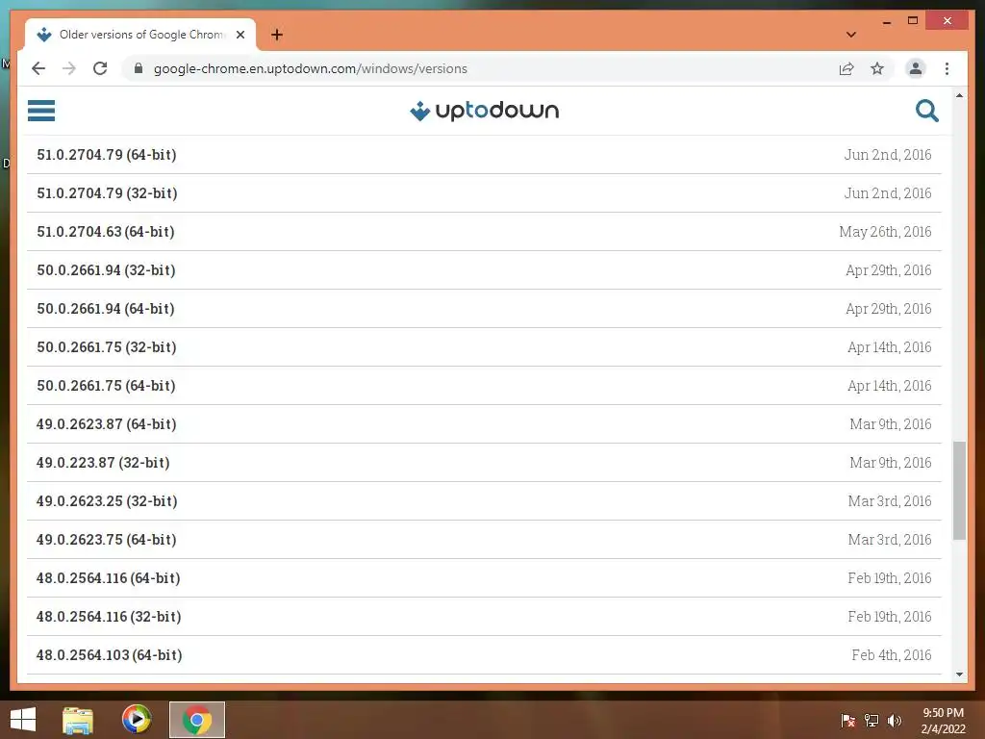Open Windows Media Player from taskbar

137,720
